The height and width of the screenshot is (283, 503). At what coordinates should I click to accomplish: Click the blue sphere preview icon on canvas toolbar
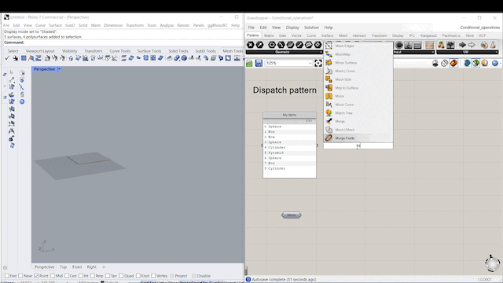495,63
